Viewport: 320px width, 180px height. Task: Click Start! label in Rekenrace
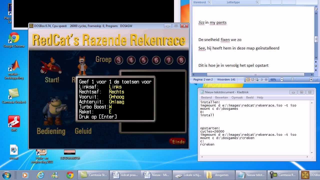point(52,80)
